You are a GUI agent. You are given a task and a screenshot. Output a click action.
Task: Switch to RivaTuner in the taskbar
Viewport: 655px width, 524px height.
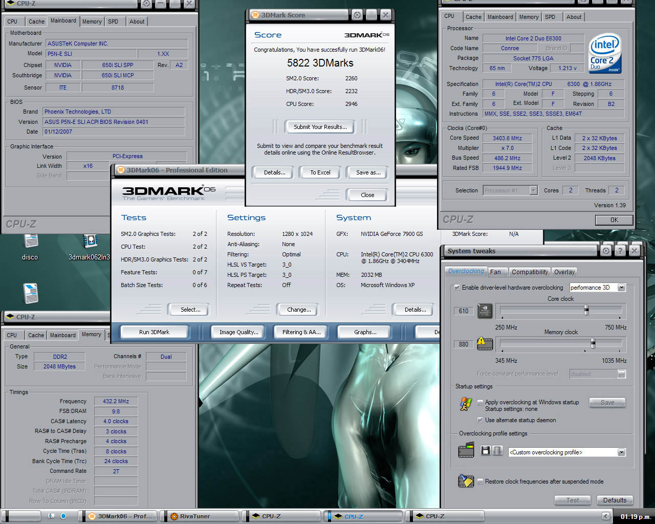tap(200, 516)
